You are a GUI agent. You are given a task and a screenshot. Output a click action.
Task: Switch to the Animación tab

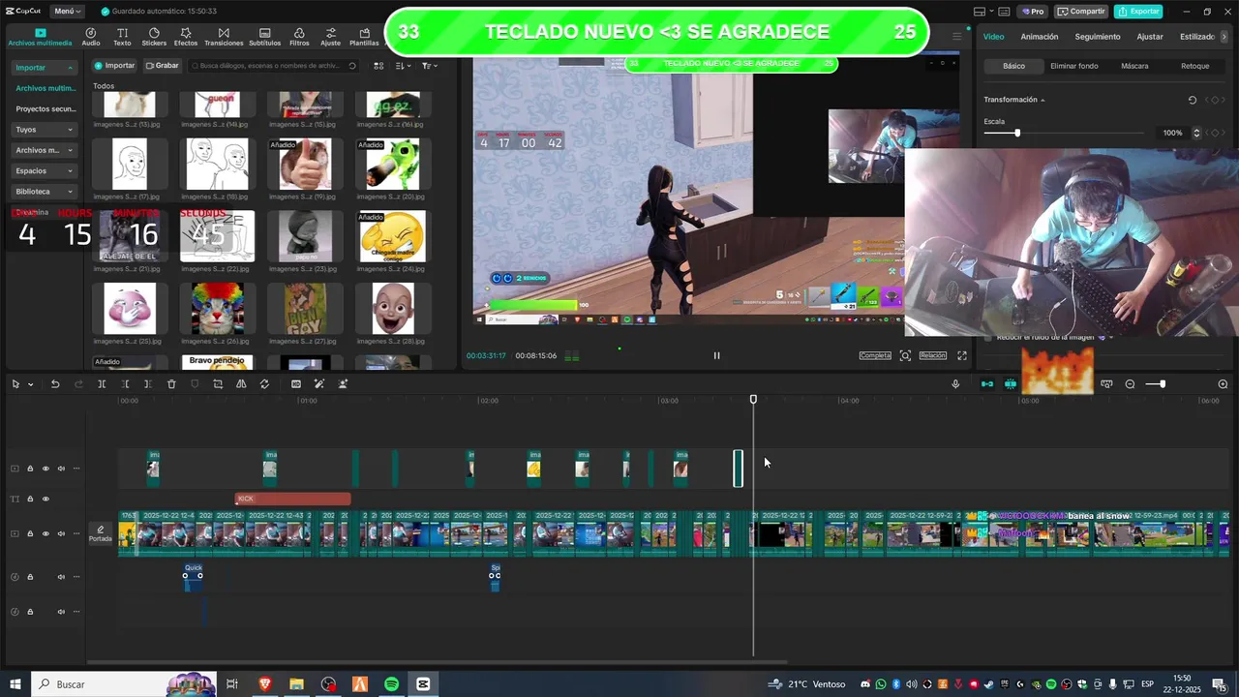click(x=1039, y=37)
